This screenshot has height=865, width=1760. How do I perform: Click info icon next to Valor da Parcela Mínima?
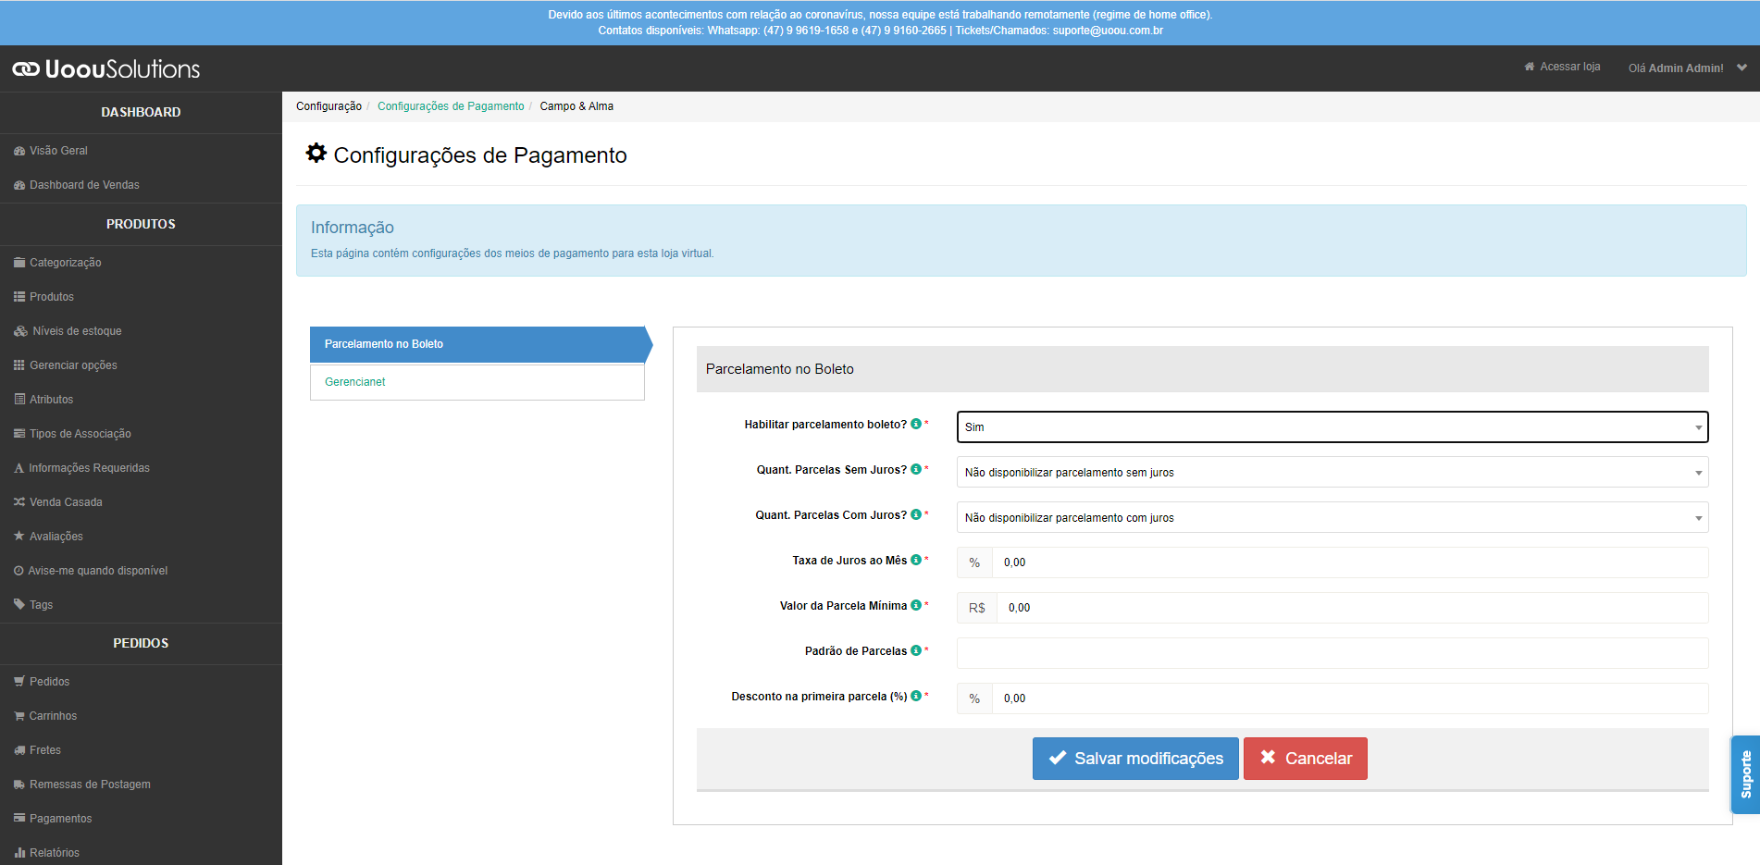coord(916,605)
